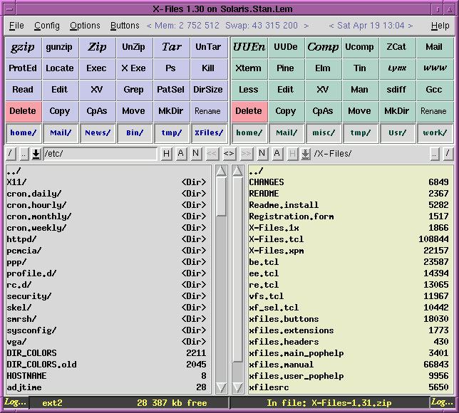Jump to misc/ bookmark in green panel
Image resolution: width=459 pixels, height=413 pixels.
point(323,133)
